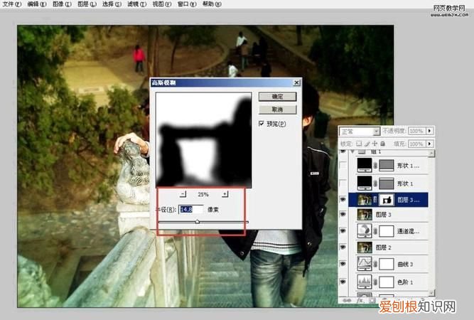The image size is (474, 320).
Task: Show the hidden 形状 1… top layer
Action: [343, 166]
